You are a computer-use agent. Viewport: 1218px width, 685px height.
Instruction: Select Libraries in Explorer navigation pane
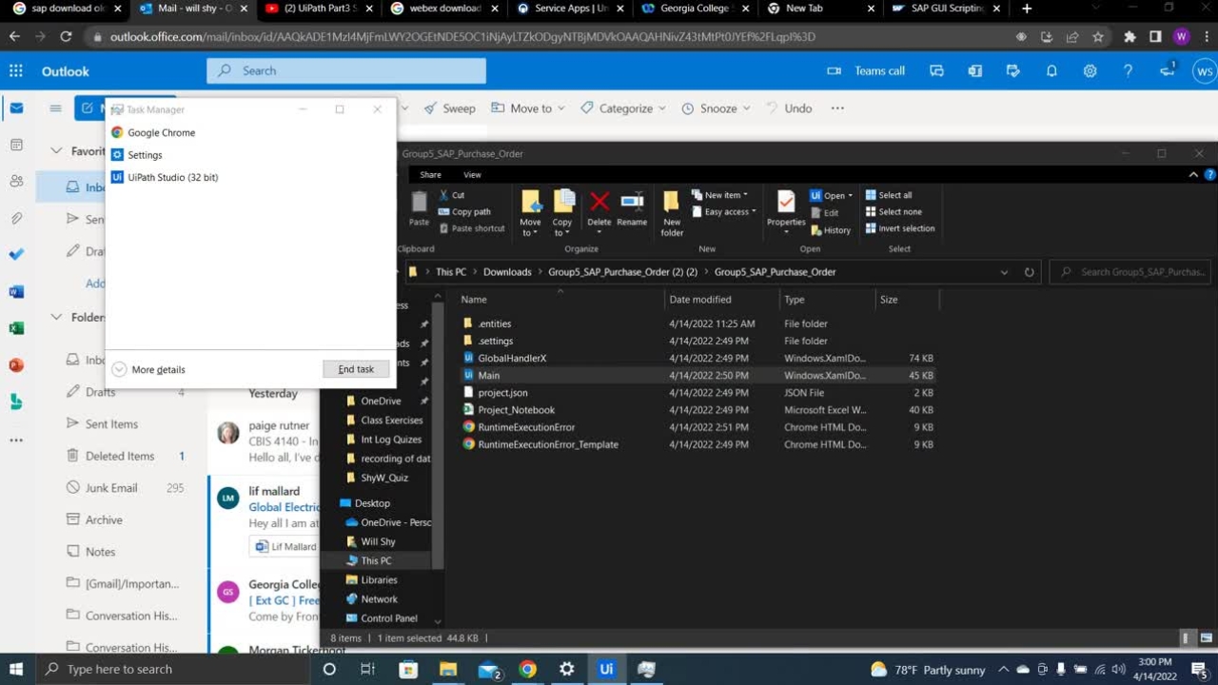(379, 580)
